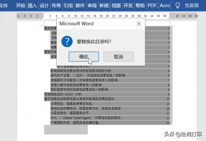The height and width of the screenshot is (141, 206).
Task: Click TOC entry 旅游人数对金陵饭店营业收入的影响
Action: [77, 85]
